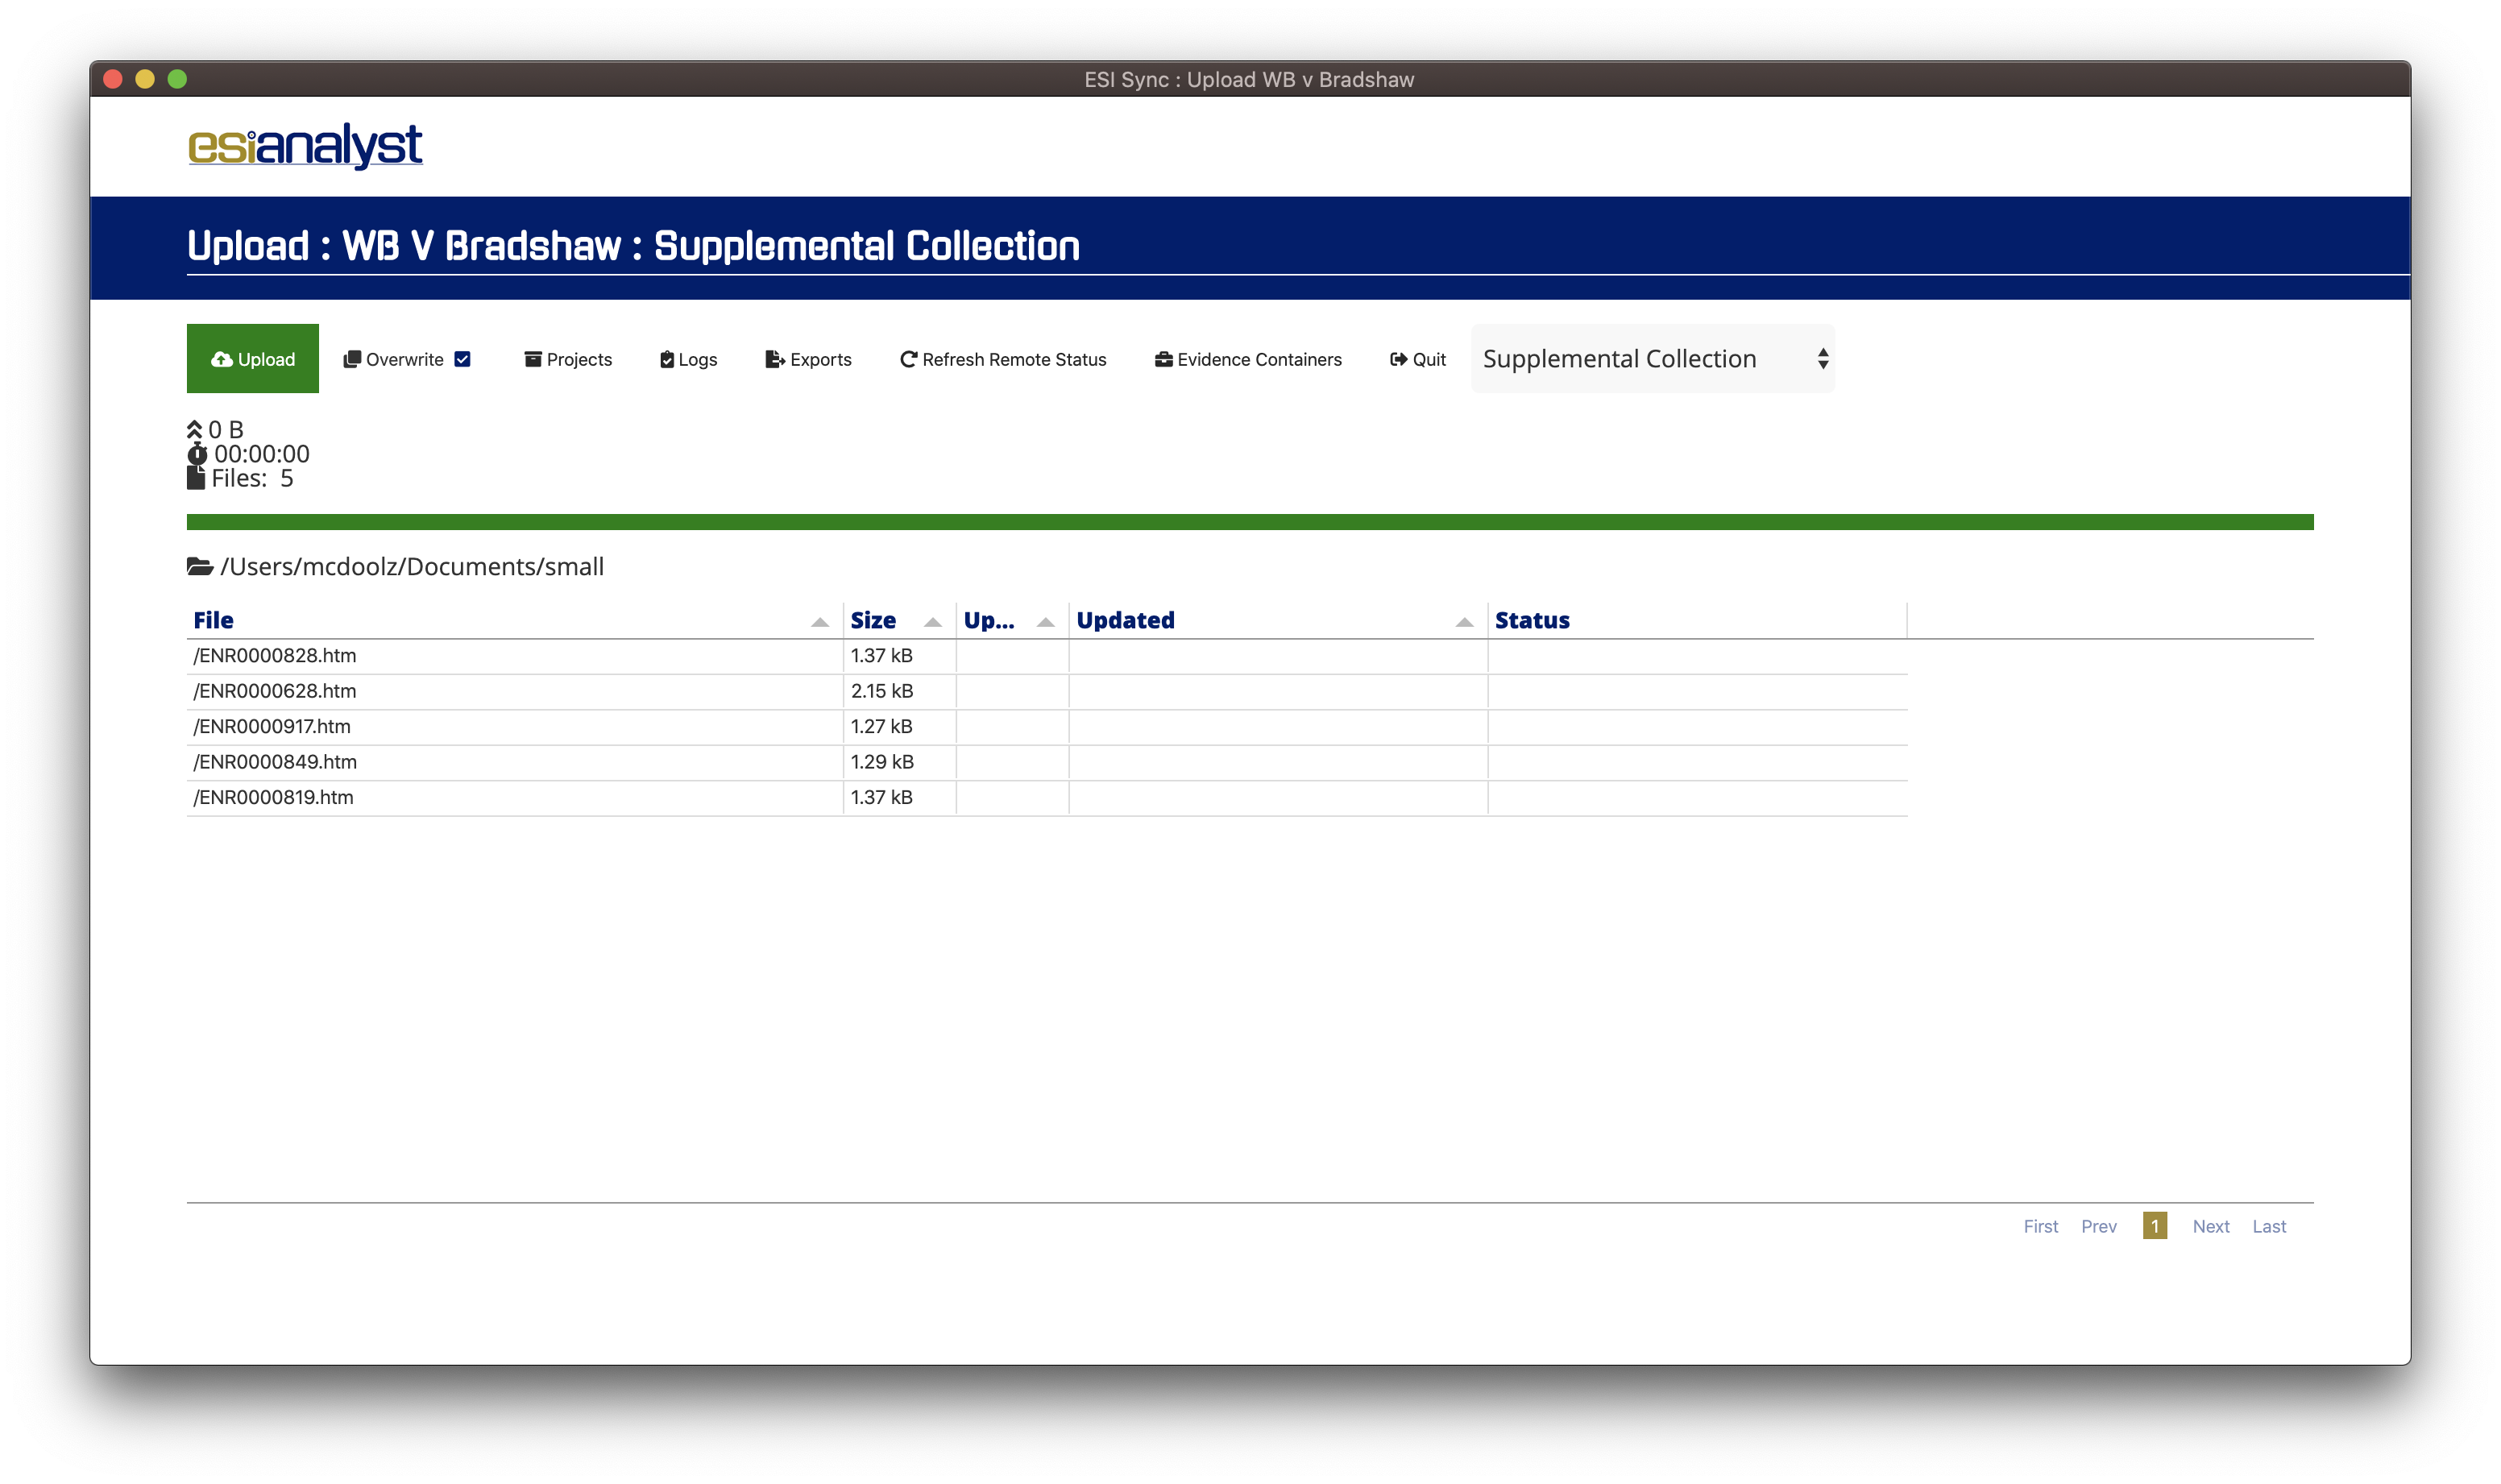Click the 0 B transfer amount text
The height and width of the screenshot is (1484, 2501).
coord(226,430)
